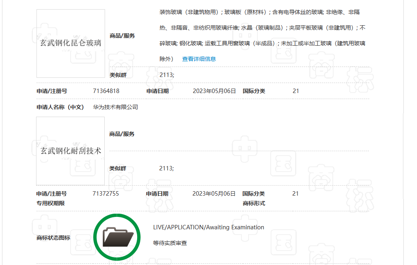Click application date for number 71364818

pyautogui.click(x=215, y=91)
